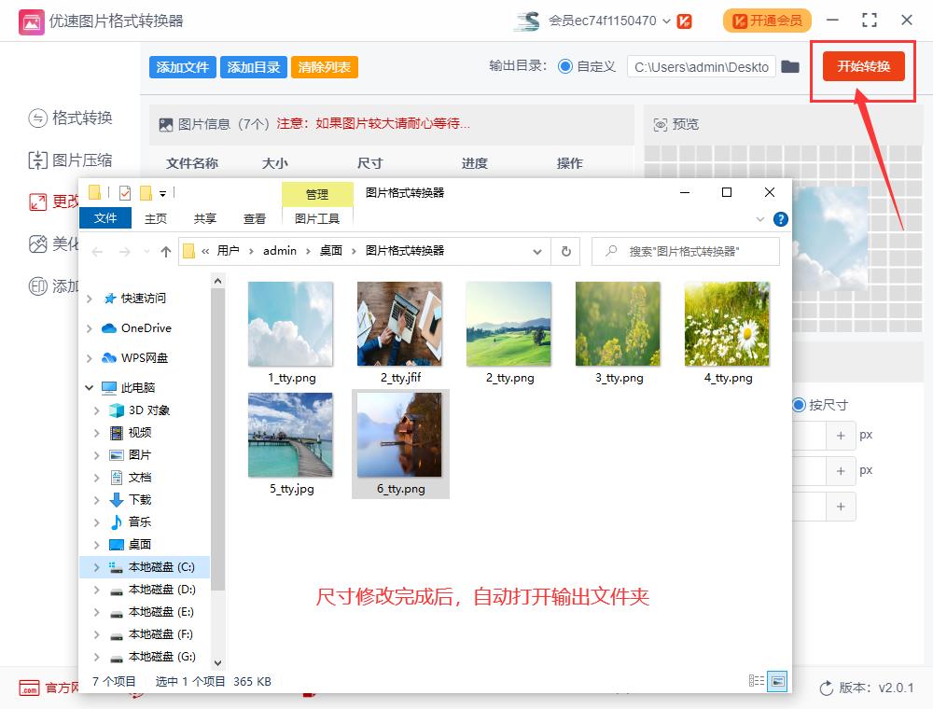
Task: Click the watermark 添加 sidebar icon
Action: click(x=37, y=286)
